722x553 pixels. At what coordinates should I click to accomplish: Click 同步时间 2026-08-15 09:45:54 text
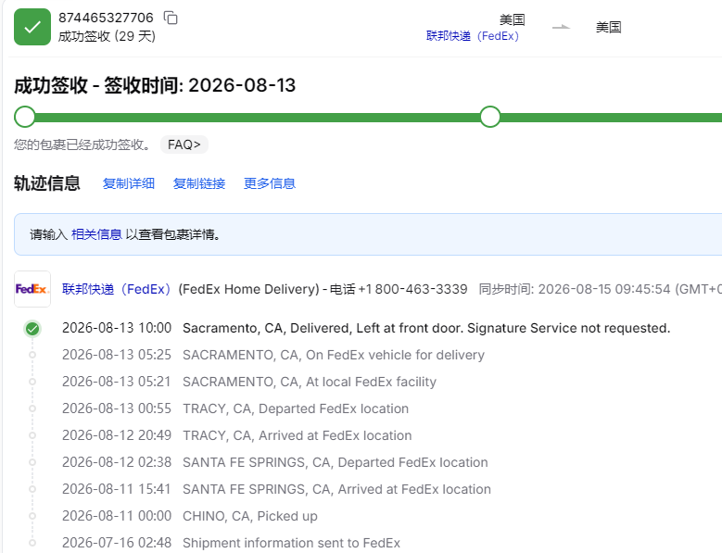[600, 289]
